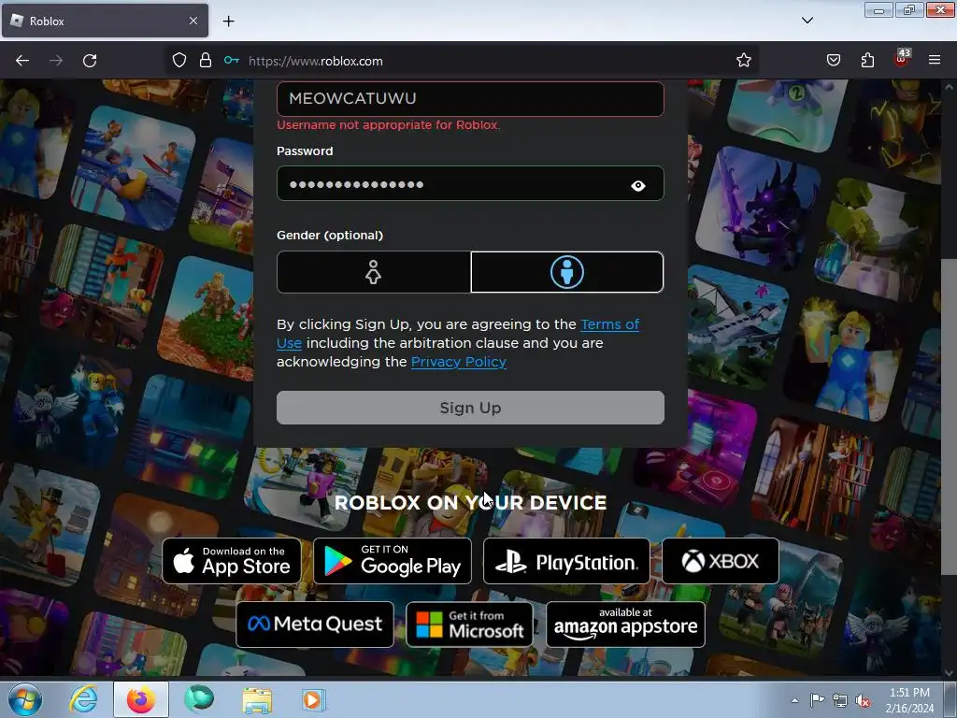Click the padlock site security icon
957x718 pixels.
(206, 61)
